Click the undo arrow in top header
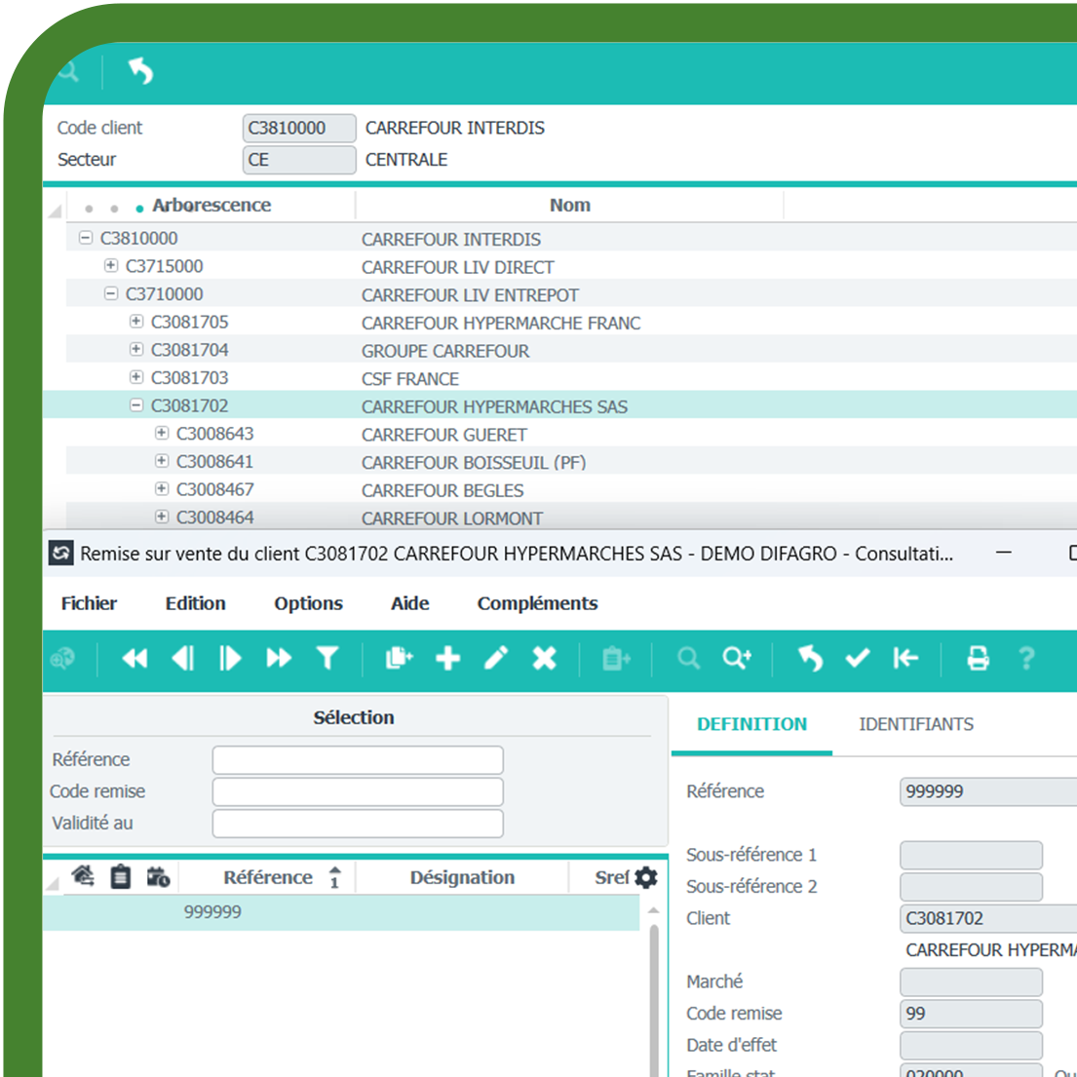Image resolution: width=1077 pixels, height=1077 pixels. point(140,71)
